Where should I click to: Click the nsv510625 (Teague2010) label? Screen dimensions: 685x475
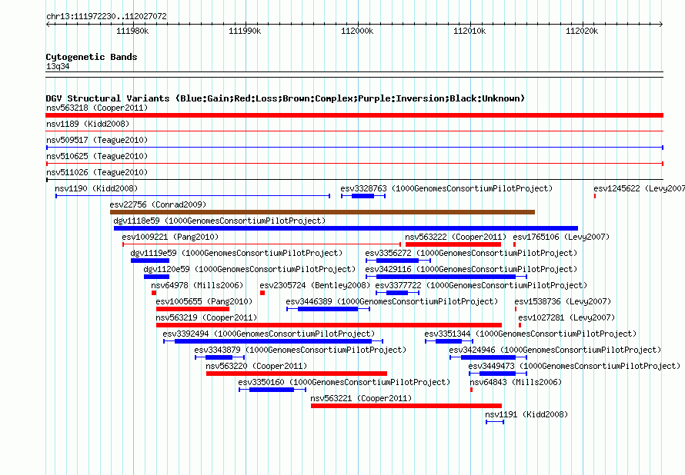(97, 156)
